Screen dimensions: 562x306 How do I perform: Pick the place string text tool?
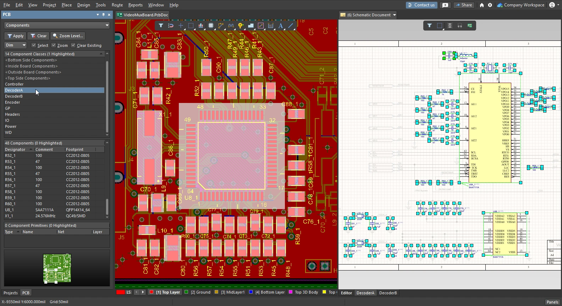[x=281, y=26]
